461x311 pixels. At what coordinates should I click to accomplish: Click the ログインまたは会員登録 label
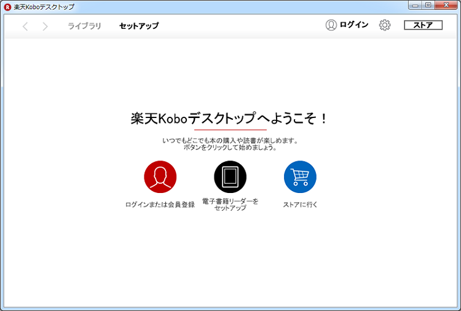[160, 205]
